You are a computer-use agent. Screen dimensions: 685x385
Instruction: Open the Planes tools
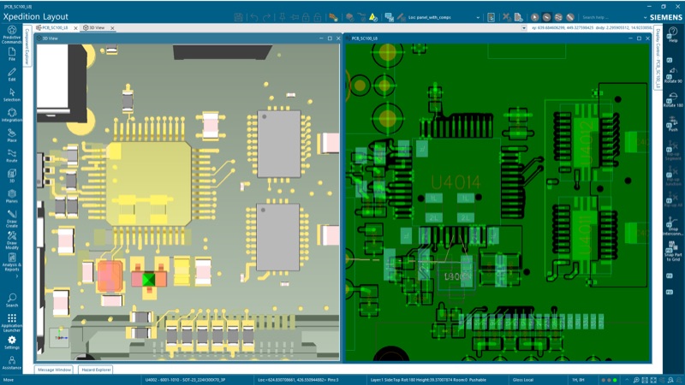coord(12,197)
